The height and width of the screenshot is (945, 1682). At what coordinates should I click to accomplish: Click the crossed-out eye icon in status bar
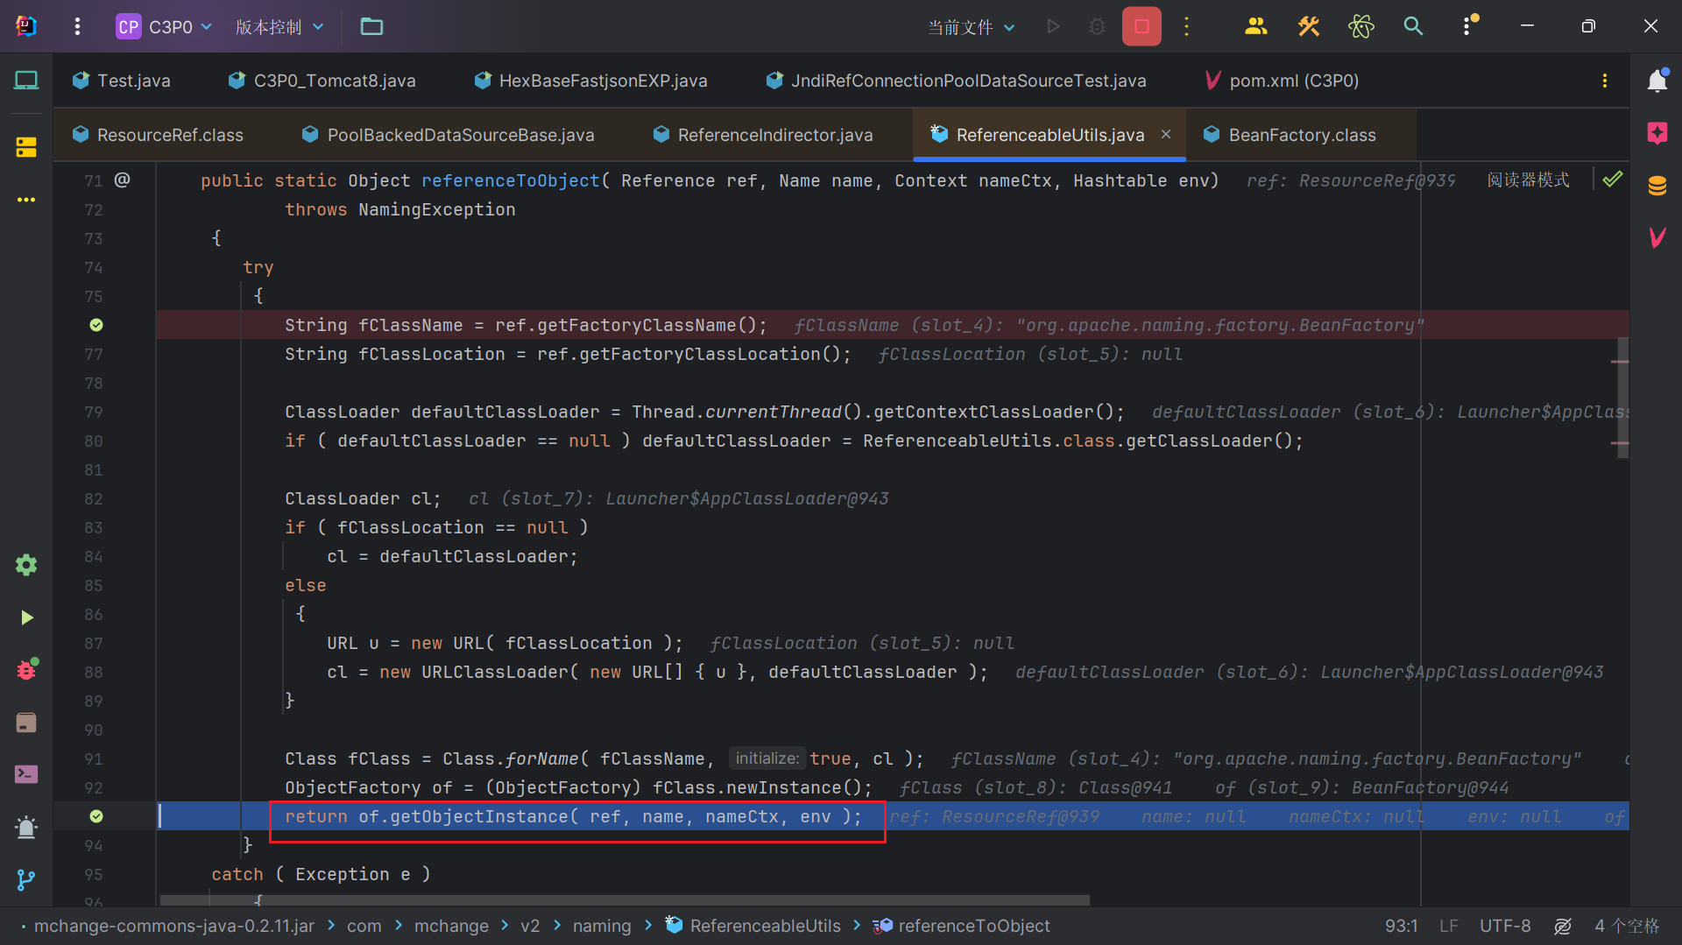click(1563, 926)
